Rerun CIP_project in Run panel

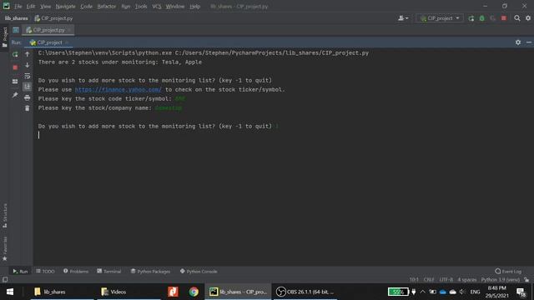(x=15, y=54)
